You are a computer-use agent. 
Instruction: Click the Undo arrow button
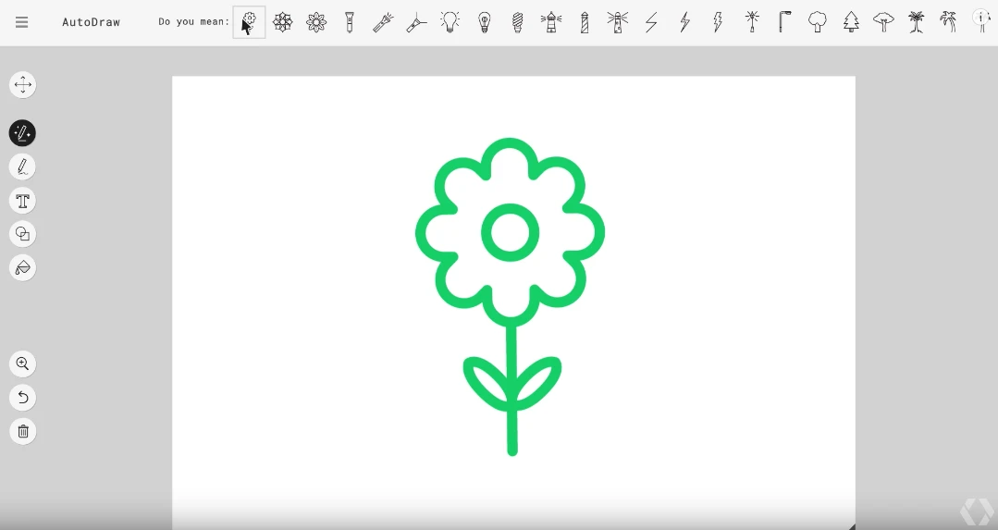[23, 398]
